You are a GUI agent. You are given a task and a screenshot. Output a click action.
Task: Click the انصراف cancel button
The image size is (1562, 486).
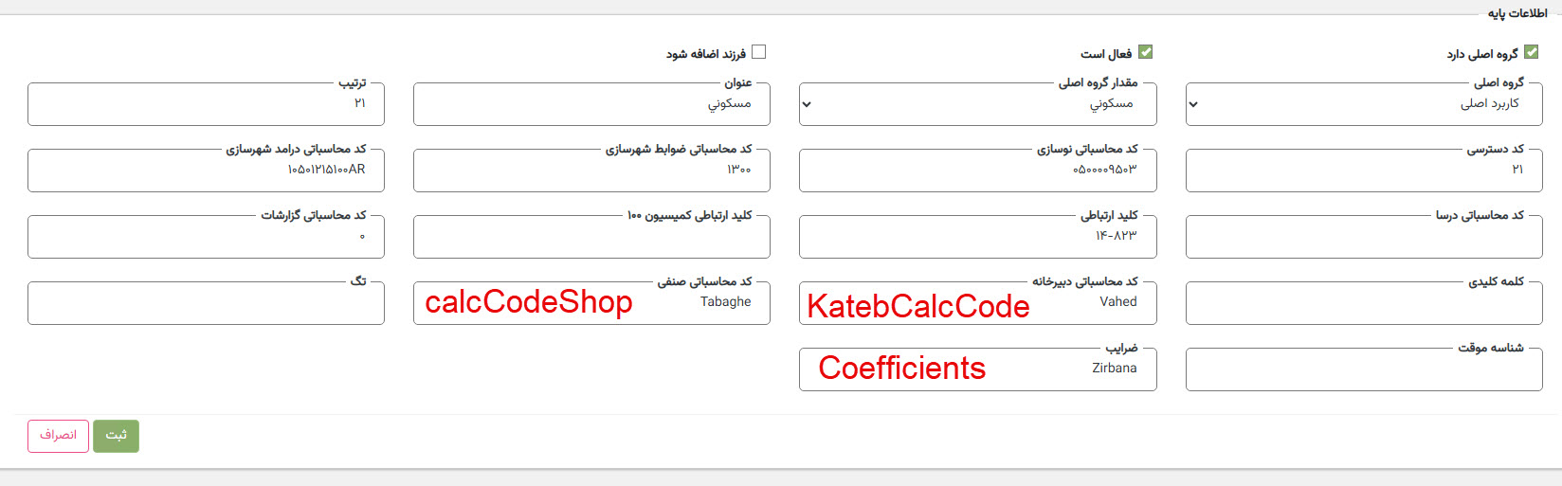[58, 436]
